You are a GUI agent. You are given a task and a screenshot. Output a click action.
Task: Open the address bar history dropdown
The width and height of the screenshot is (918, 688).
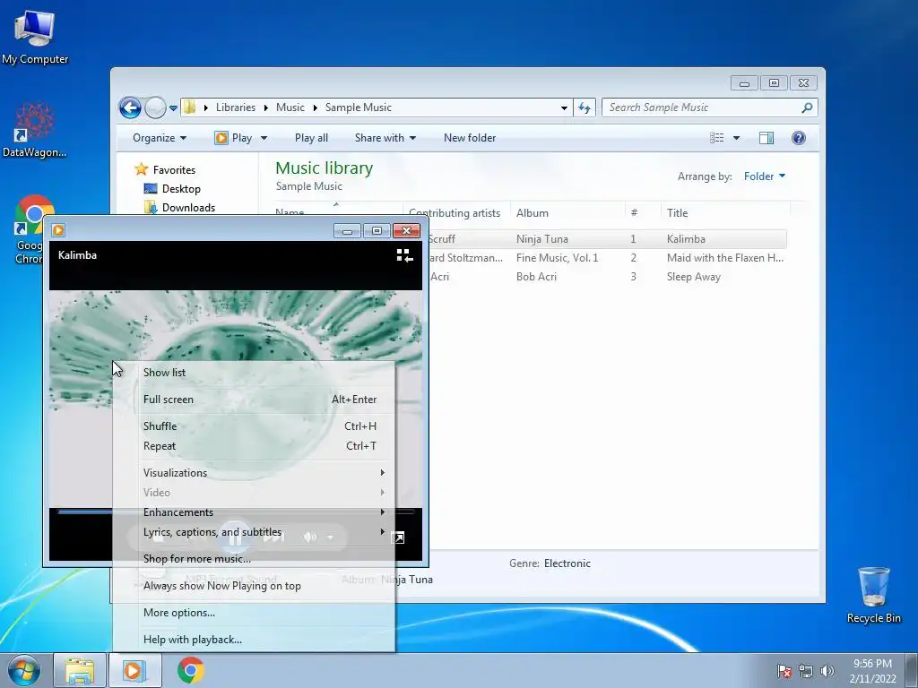pos(564,107)
